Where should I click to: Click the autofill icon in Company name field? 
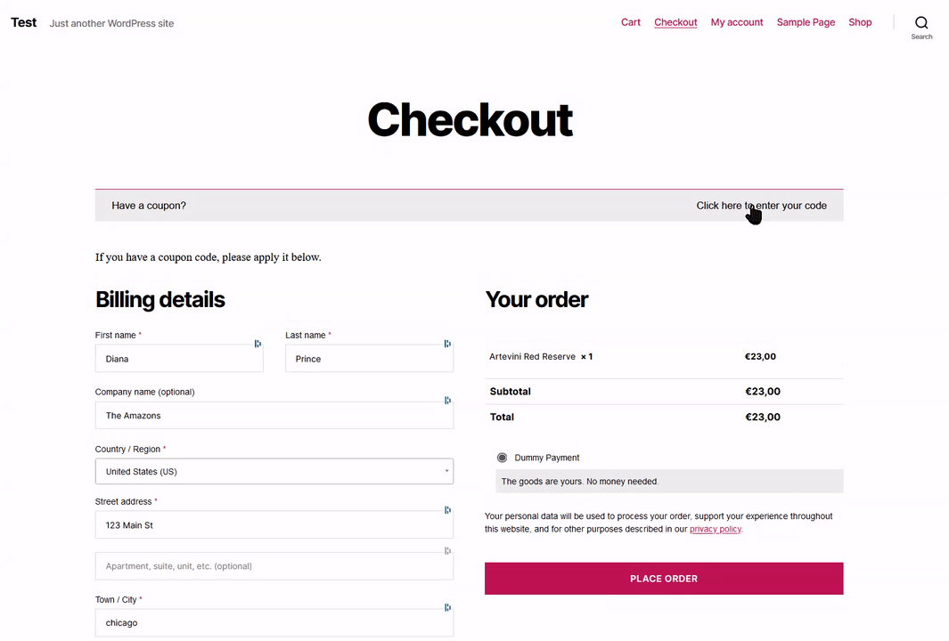tap(447, 401)
